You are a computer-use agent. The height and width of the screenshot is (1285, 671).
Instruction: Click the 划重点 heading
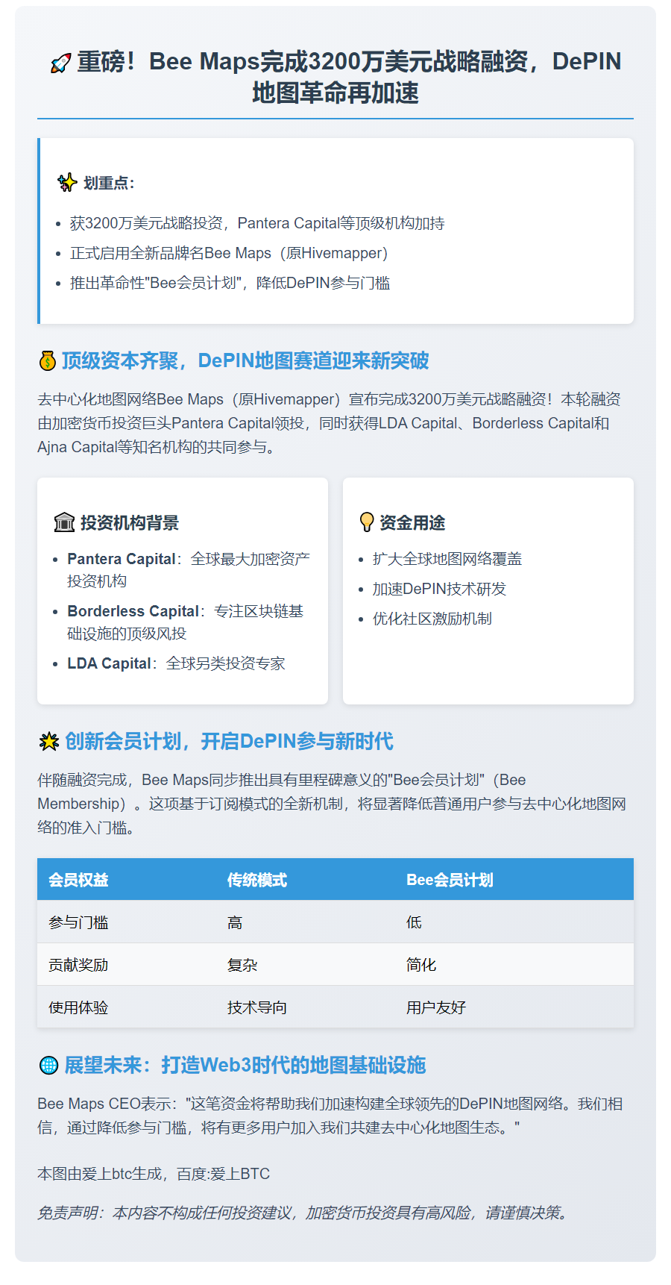[x=109, y=183]
